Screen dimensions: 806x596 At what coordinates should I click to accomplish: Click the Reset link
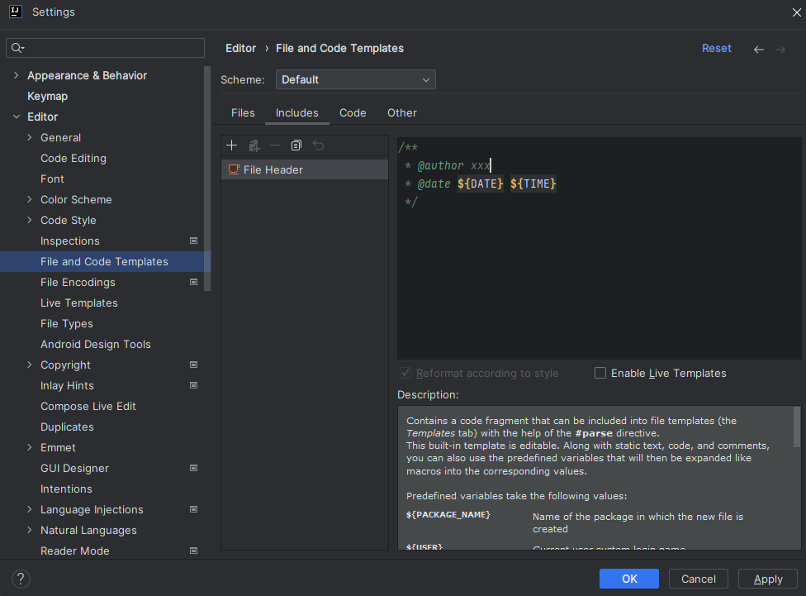(x=717, y=49)
